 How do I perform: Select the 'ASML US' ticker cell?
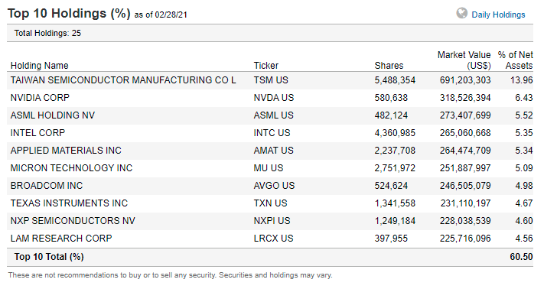tap(273, 115)
